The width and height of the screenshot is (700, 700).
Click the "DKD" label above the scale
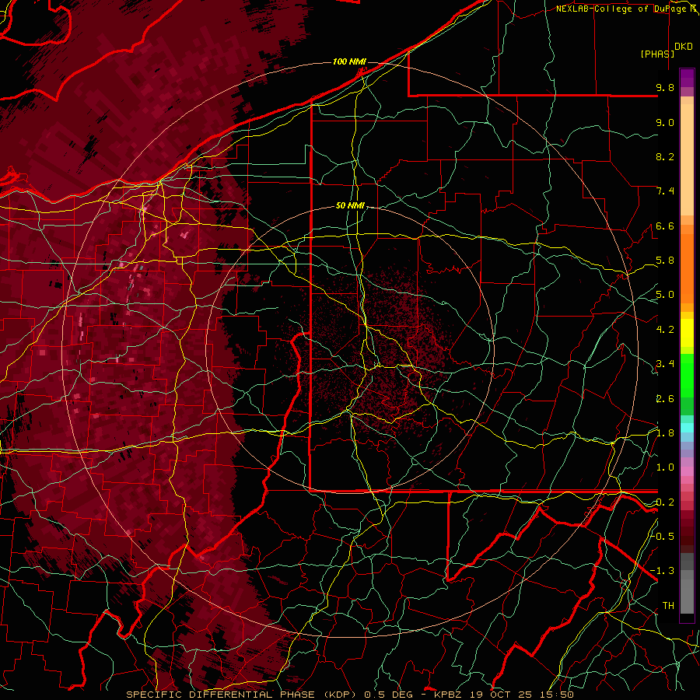tap(684, 47)
